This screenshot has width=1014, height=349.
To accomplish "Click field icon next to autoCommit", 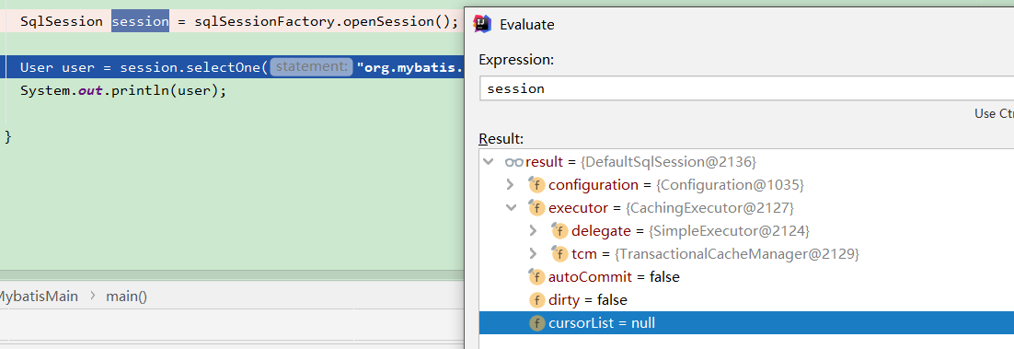I will pos(536,277).
